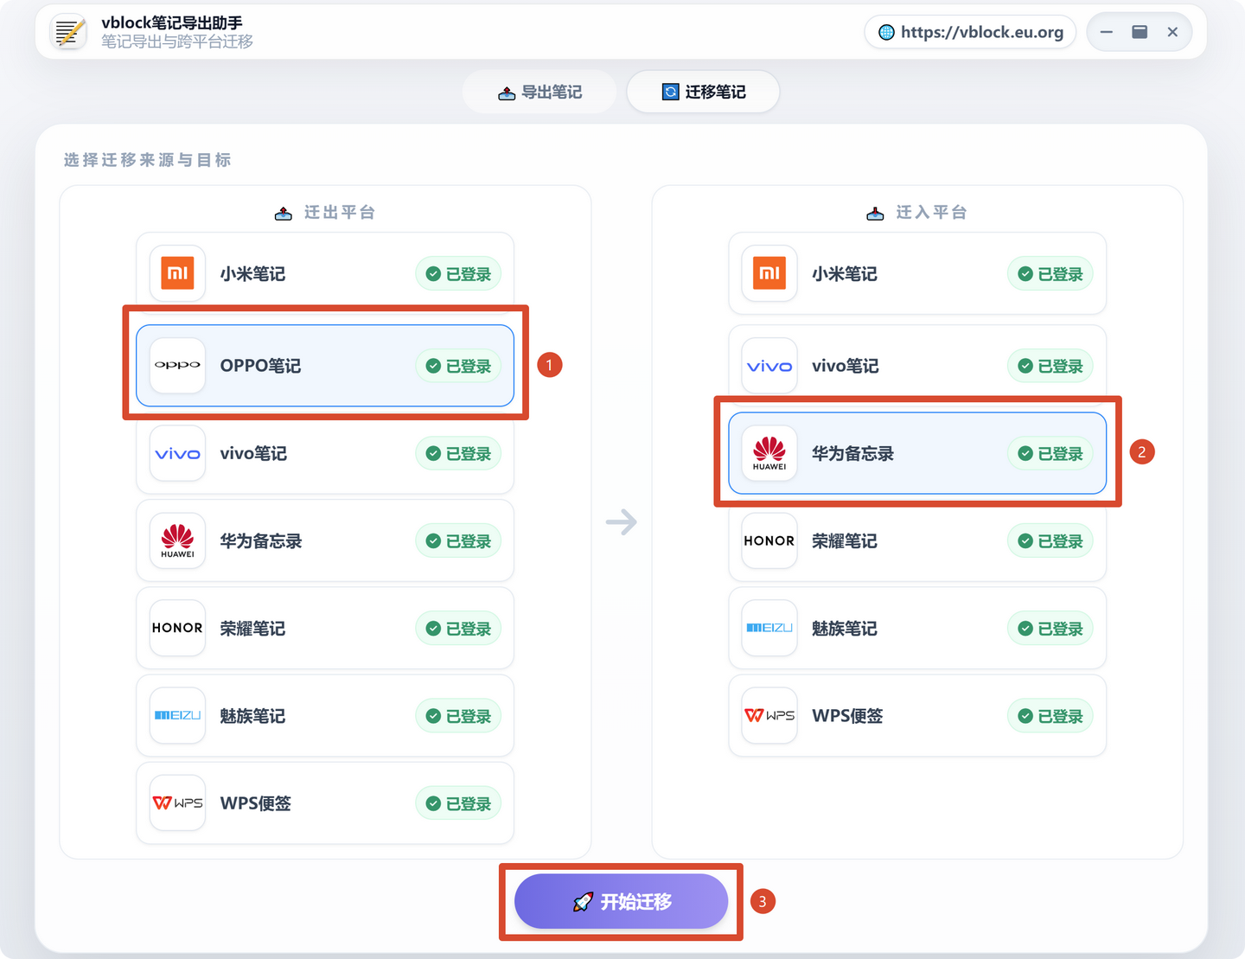Click the OPPO logo in 迁出平台
This screenshot has width=1245, height=959.
pos(177,365)
